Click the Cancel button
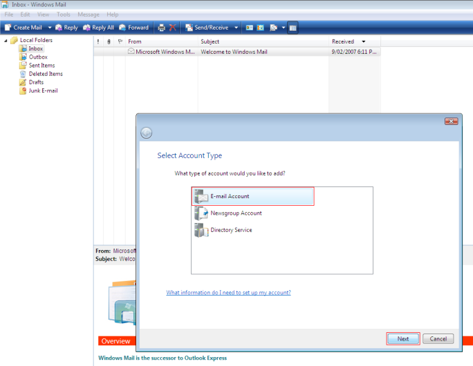 tap(438, 339)
